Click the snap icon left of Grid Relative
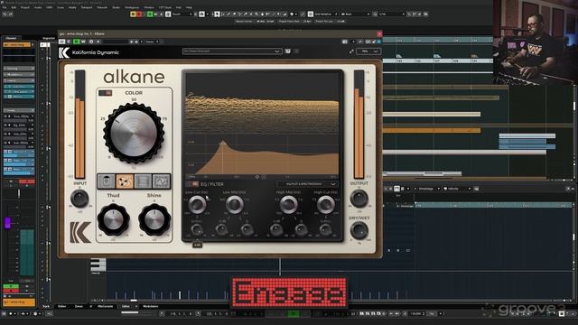This screenshot has width=578, height=325. 311,14
